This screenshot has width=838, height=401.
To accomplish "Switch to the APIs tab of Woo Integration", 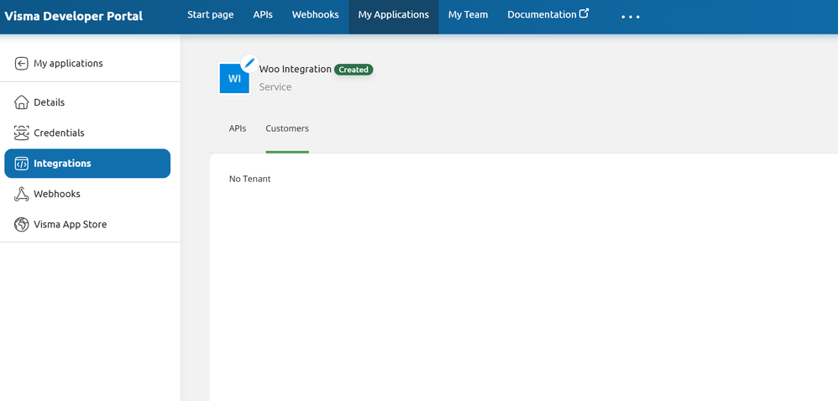I will coord(238,128).
